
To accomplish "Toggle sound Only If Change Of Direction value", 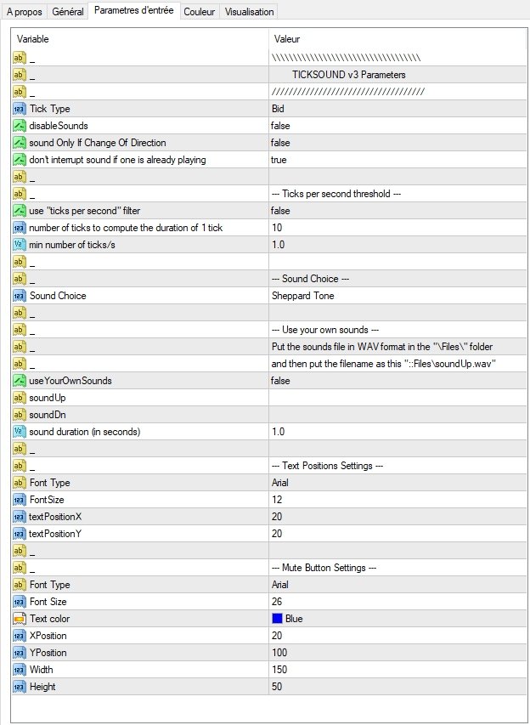I will (x=397, y=143).
